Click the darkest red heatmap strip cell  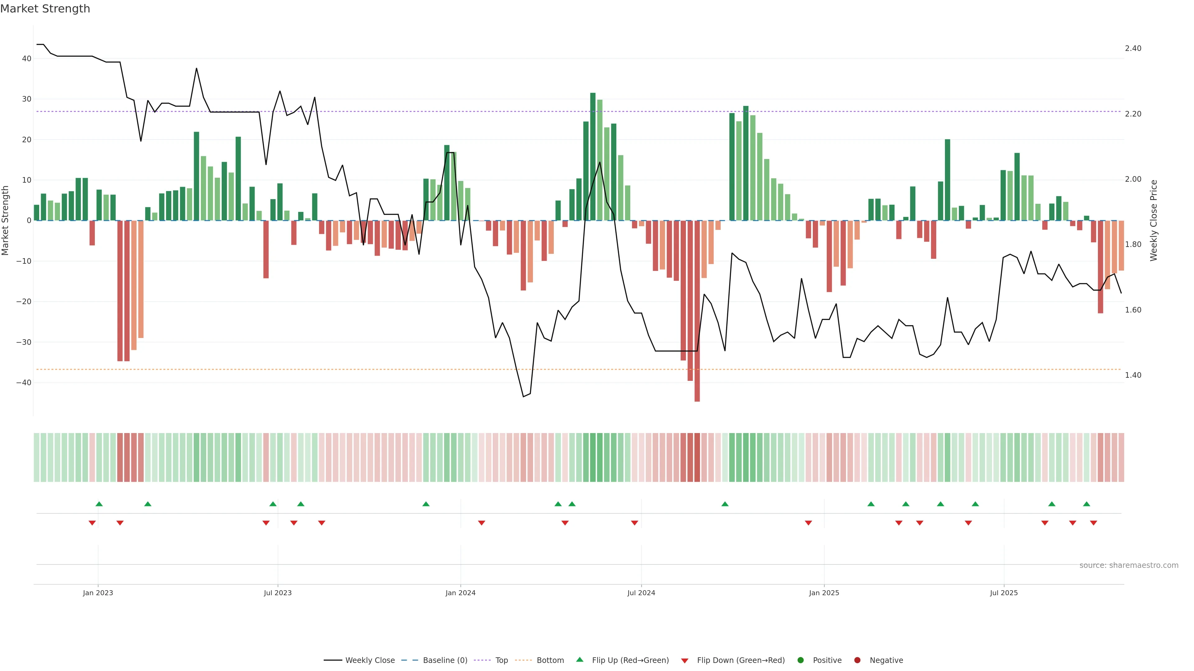[697, 458]
